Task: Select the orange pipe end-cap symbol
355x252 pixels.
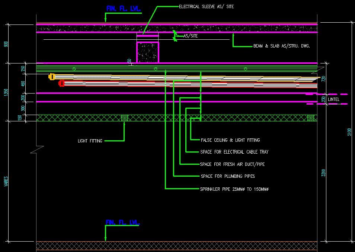Action: point(52,76)
